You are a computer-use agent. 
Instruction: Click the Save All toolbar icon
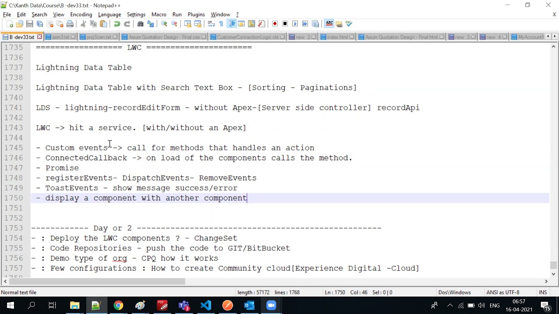point(40,24)
